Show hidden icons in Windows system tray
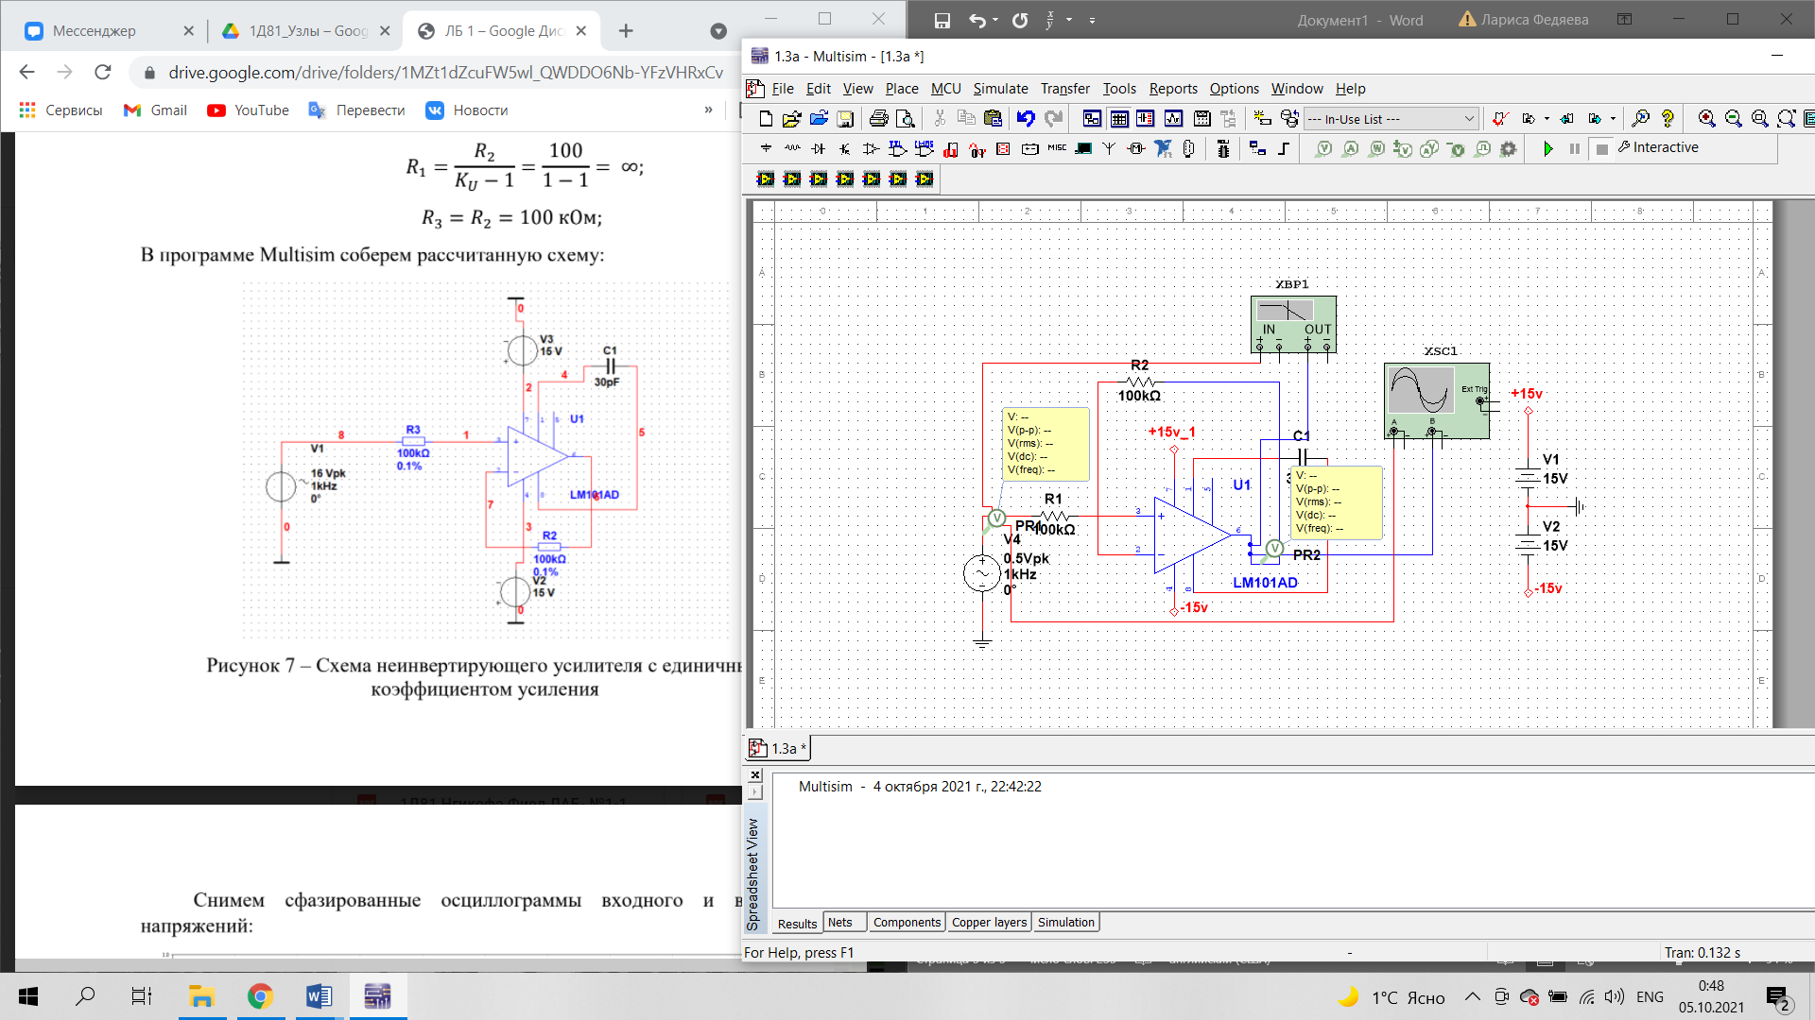Screen dimensions: 1815x1020 tap(1473, 996)
